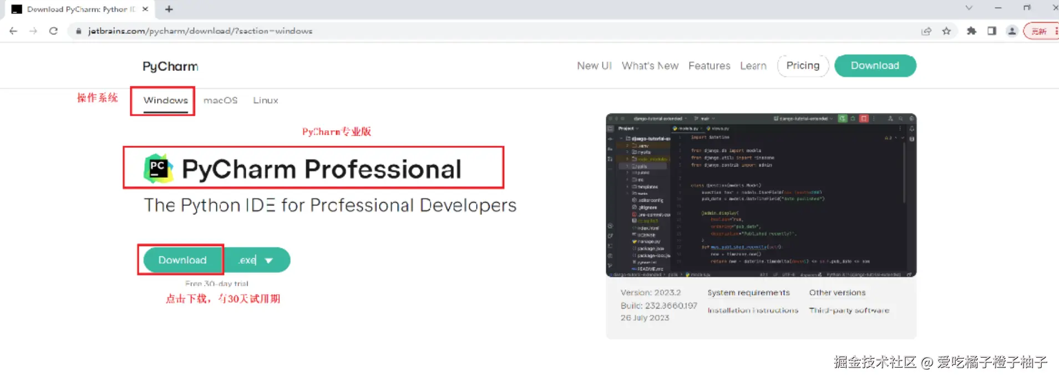This screenshot has width=1059, height=381.
Task: Click the Version: 2023.2 text
Action: (x=651, y=292)
